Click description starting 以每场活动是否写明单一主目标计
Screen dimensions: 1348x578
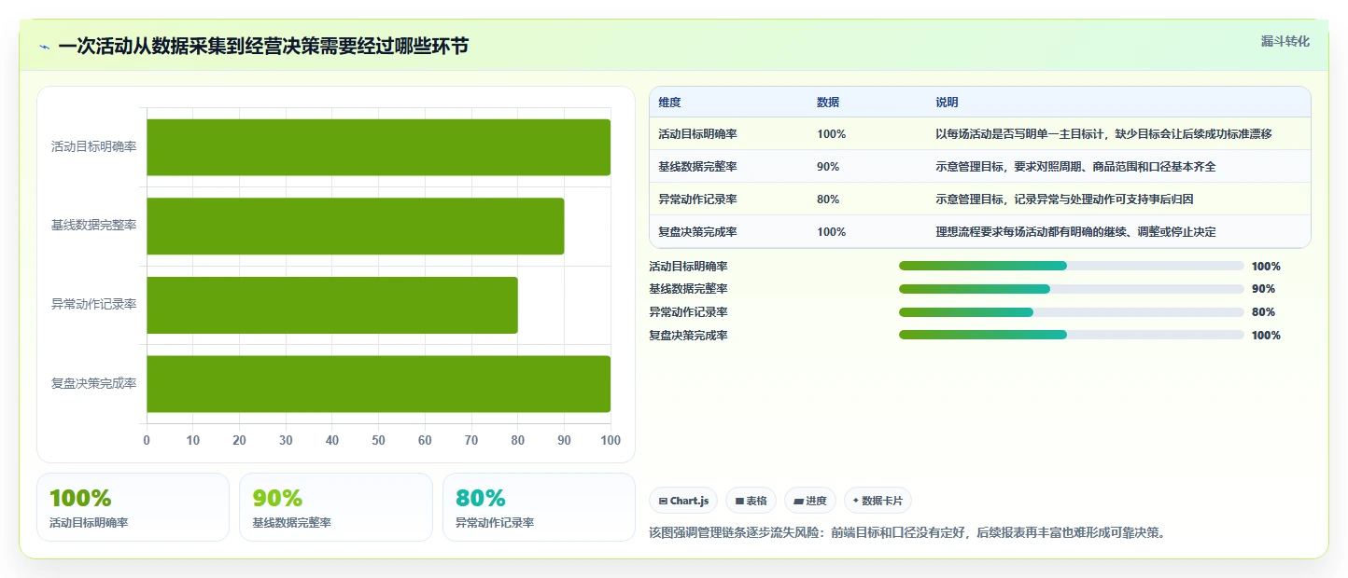tap(1104, 134)
